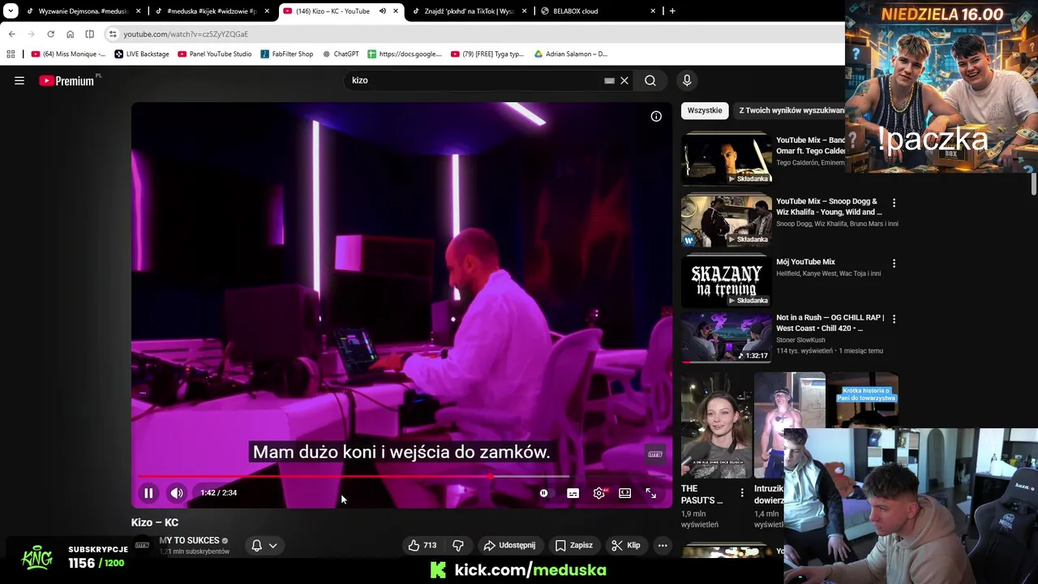Create a clip with Klip
The width and height of the screenshot is (1038, 584).
coord(625,545)
